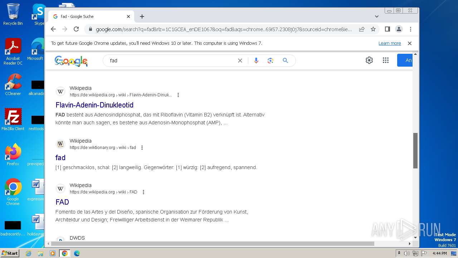This screenshot has height=258, width=458.
Task: Click the Wikipedia favicon of first result
Action: pyautogui.click(x=60, y=92)
